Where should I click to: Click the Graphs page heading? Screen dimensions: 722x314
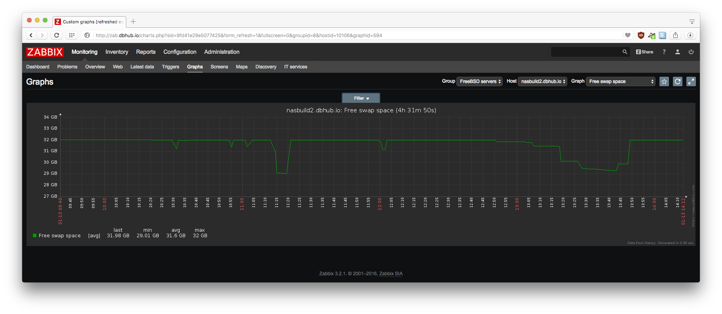point(40,82)
